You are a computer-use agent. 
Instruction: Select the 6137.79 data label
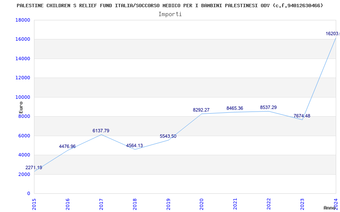(101, 131)
